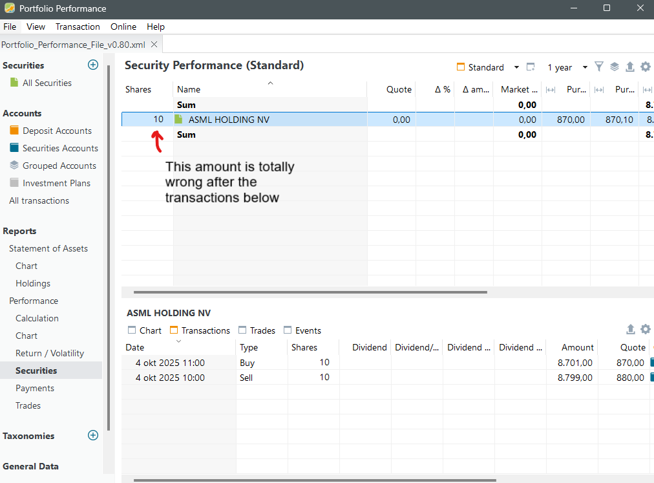Sort by the Name column header
The width and height of the screenshot is (654, 483).
pyautogui.click(x=189, y=89)
